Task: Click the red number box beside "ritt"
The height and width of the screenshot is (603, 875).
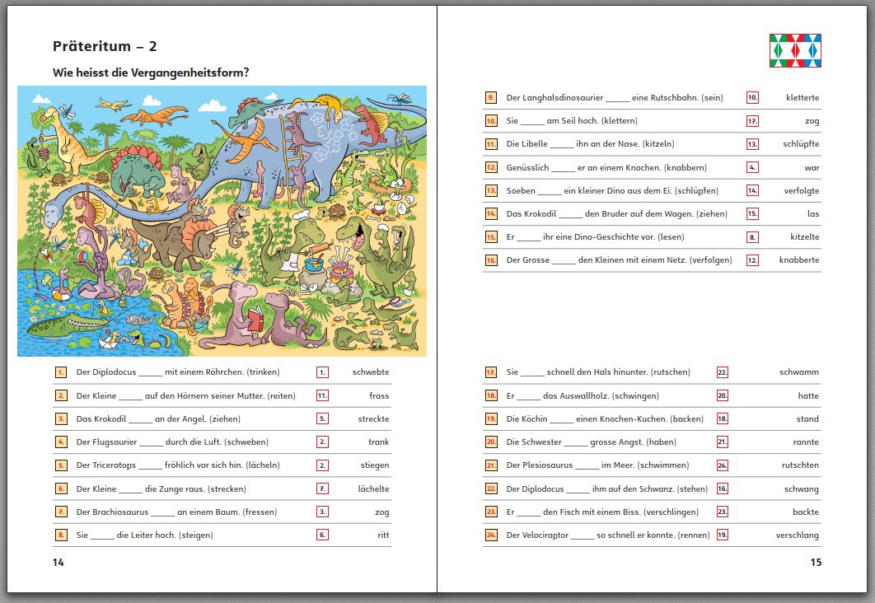Action: pyautogui.click(x=323, y=535)
